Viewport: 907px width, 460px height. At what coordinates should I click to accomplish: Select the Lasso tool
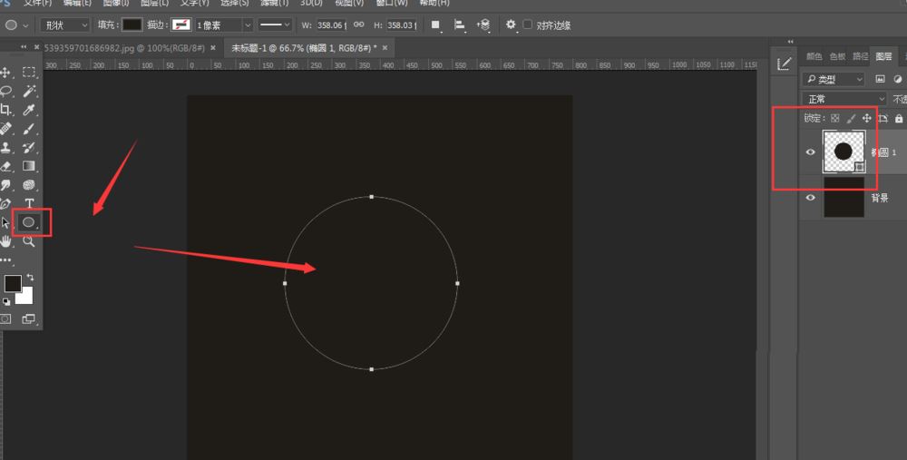click(x=5, y=91)
